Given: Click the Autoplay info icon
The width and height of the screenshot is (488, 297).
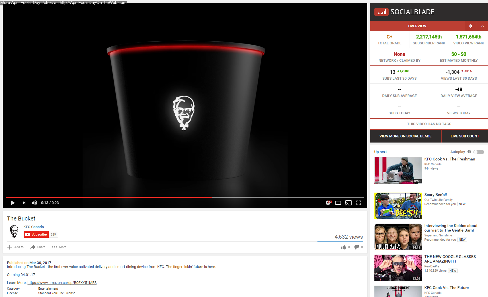Looking at the screenshot, I should click(469, 152).
